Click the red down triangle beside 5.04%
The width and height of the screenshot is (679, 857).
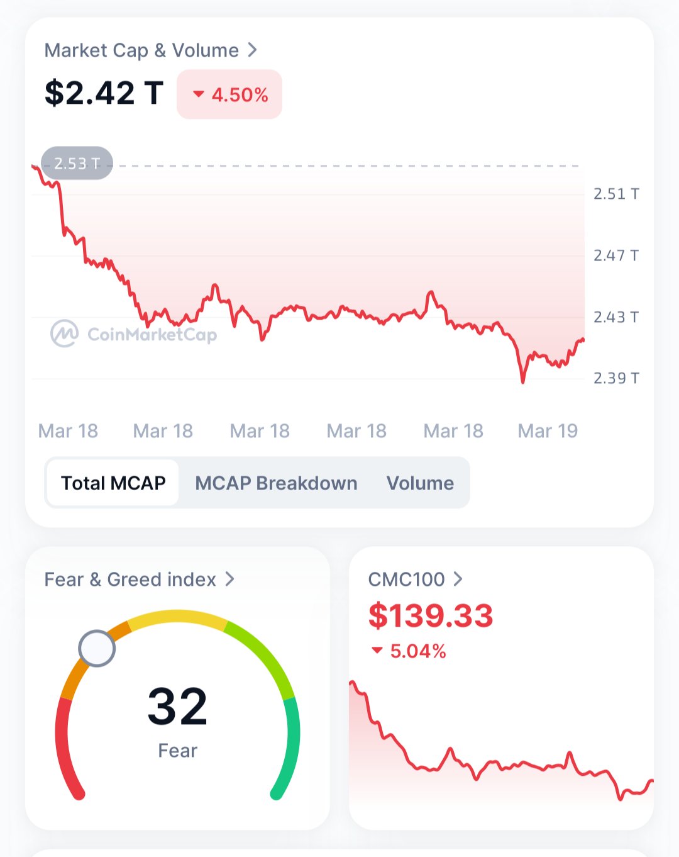tap(377, 651)
